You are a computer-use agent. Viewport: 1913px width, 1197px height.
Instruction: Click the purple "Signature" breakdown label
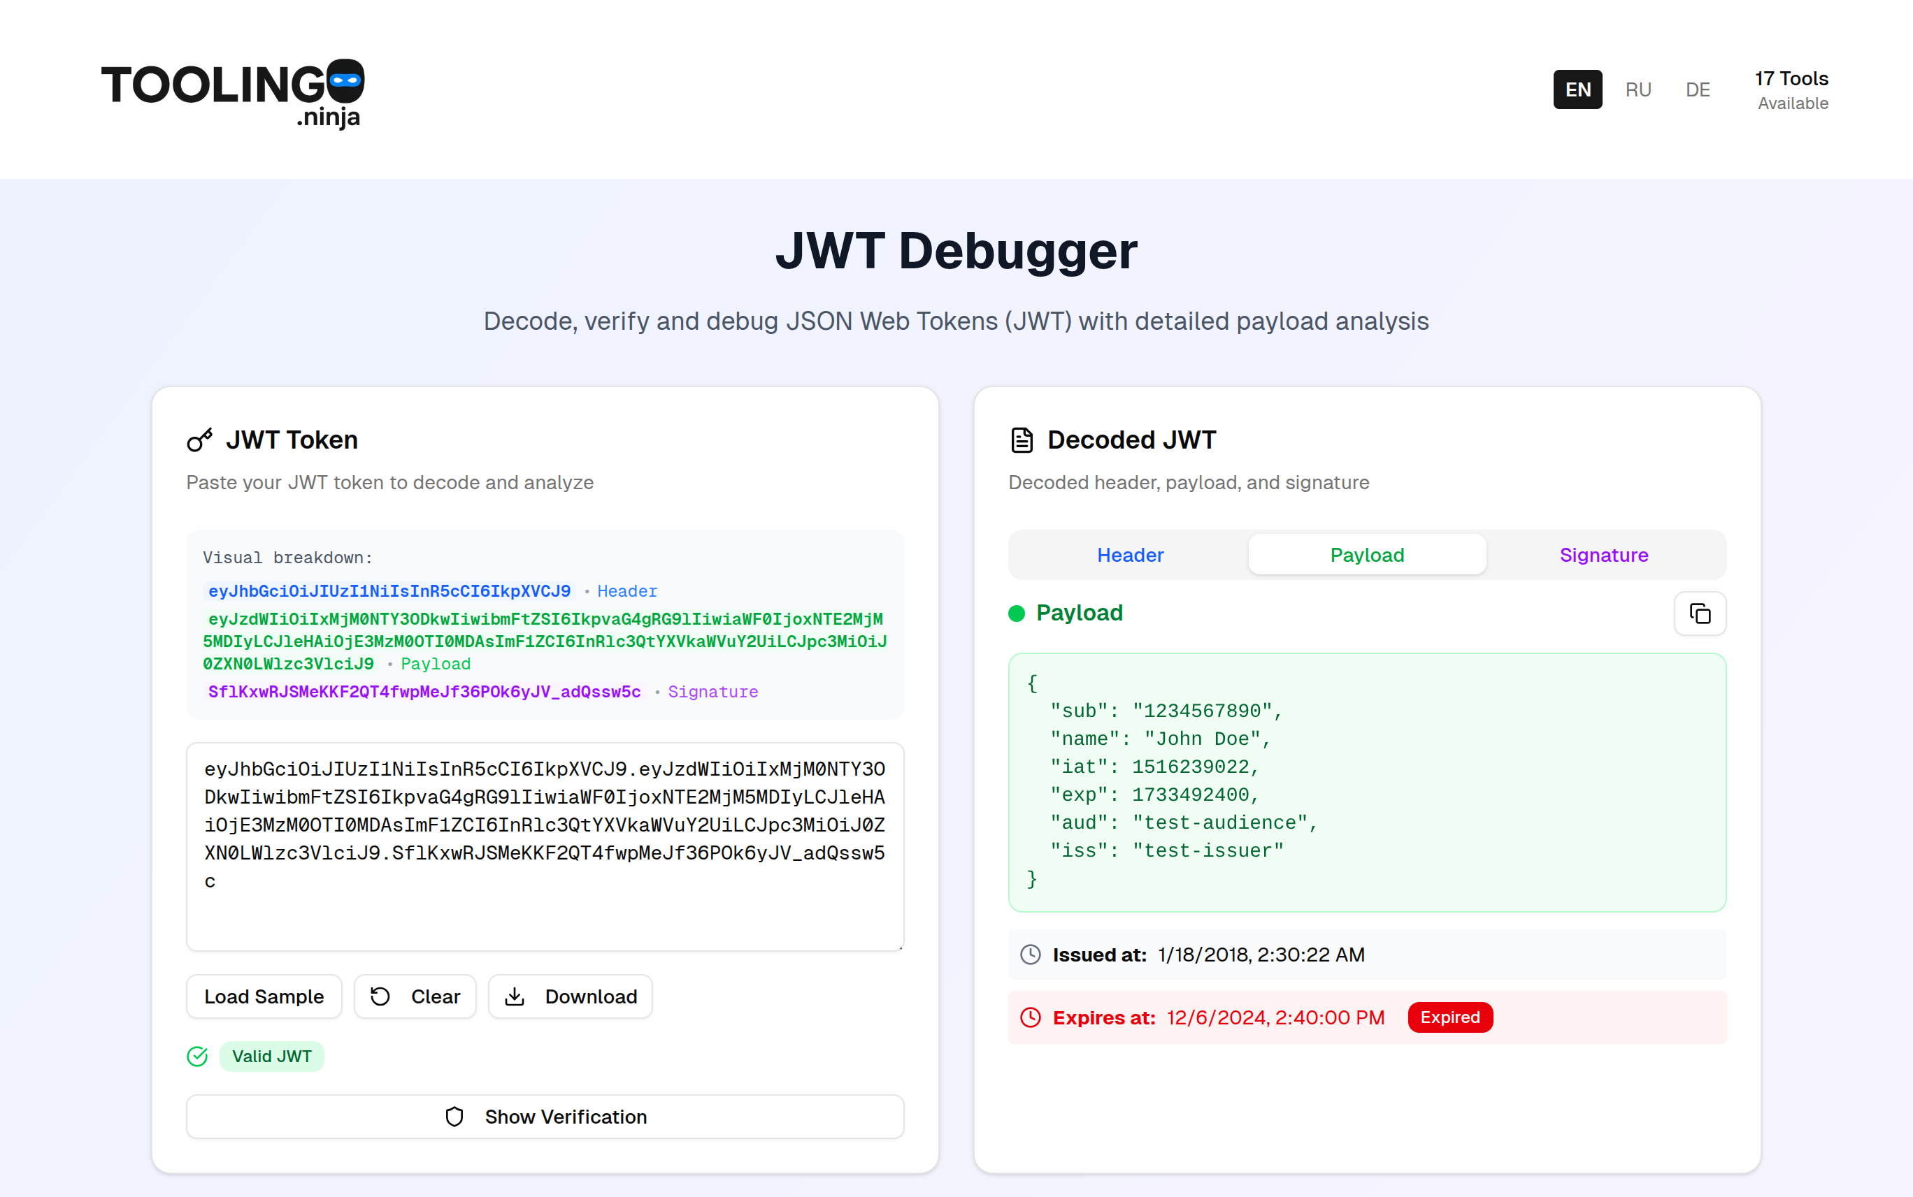click(713, 692)
